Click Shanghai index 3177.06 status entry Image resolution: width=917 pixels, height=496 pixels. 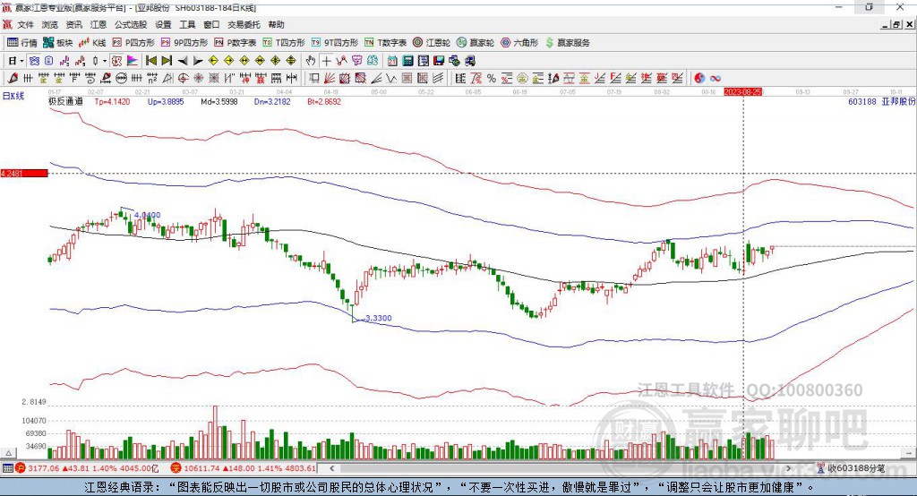point(87,468)
